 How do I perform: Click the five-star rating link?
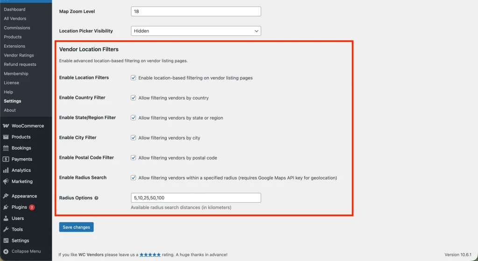tap(150, 254)
